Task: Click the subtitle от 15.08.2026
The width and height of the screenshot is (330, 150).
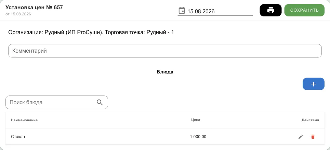Action: click(x=18, y=14)
